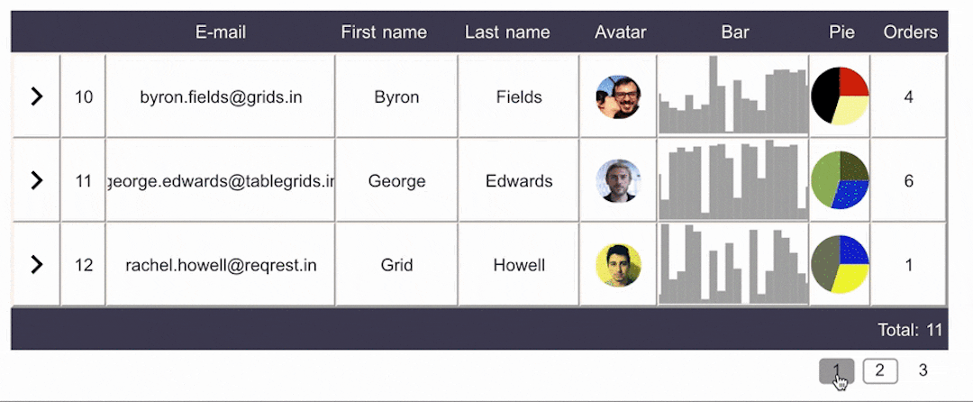973x402 pixels.
Task: Go to page 2
Action: point(880,370)
